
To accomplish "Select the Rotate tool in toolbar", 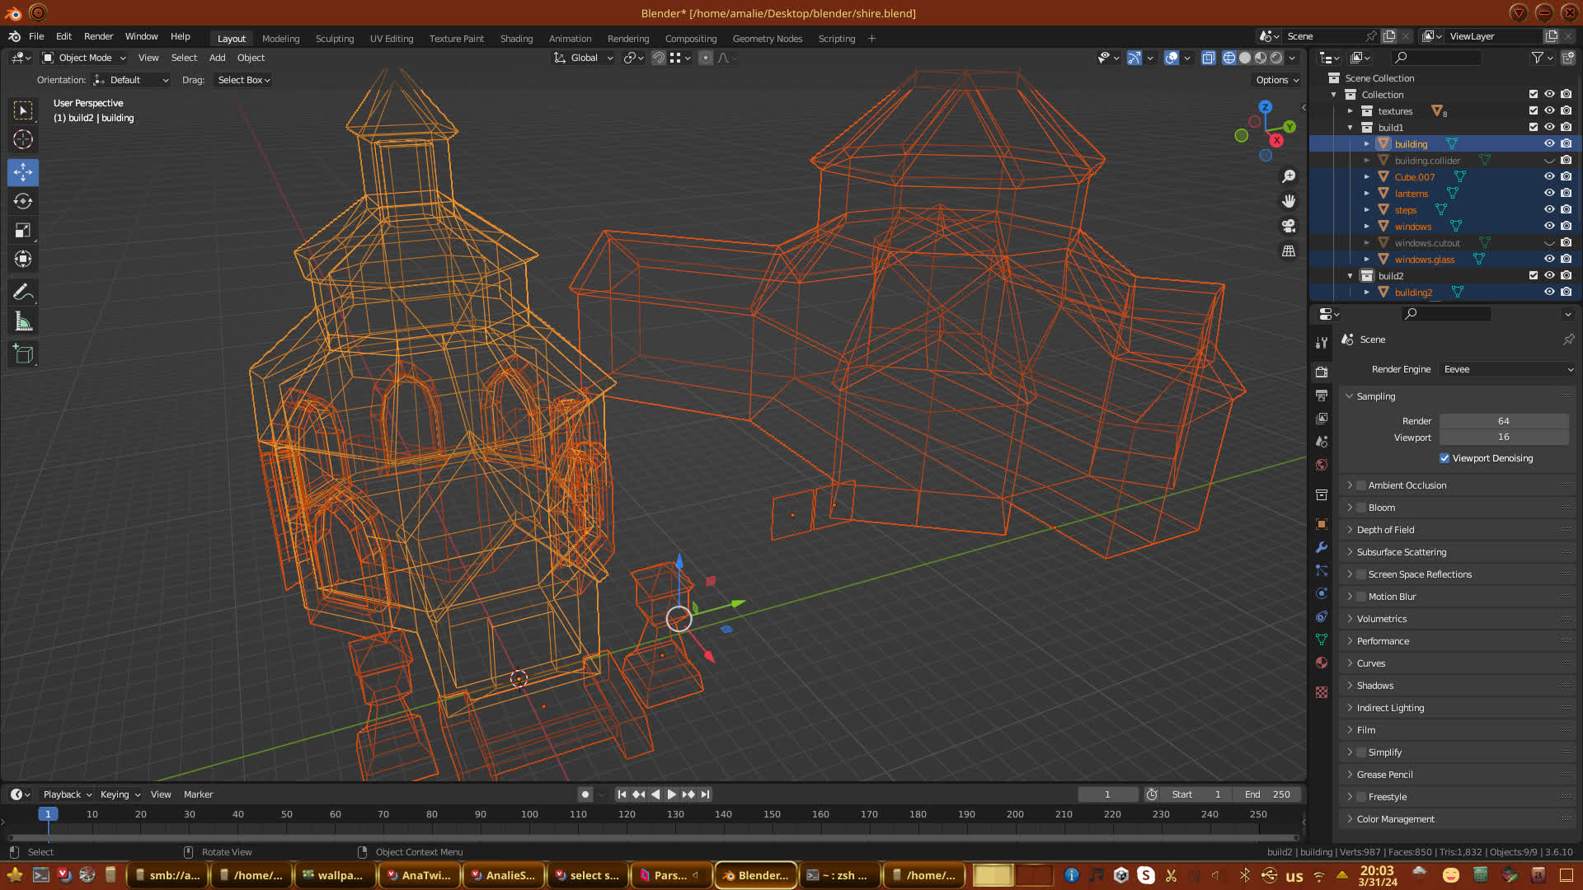I will pos(23,201).
